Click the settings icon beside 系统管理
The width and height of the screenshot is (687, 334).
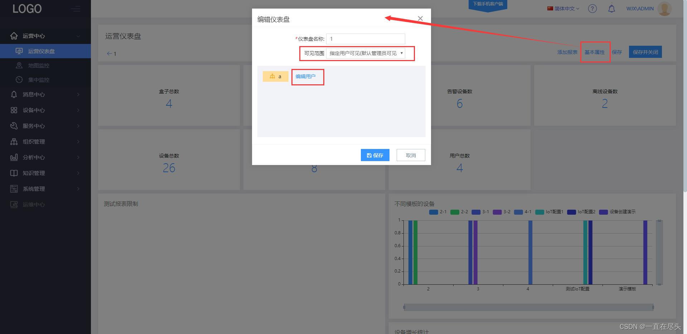14,189
